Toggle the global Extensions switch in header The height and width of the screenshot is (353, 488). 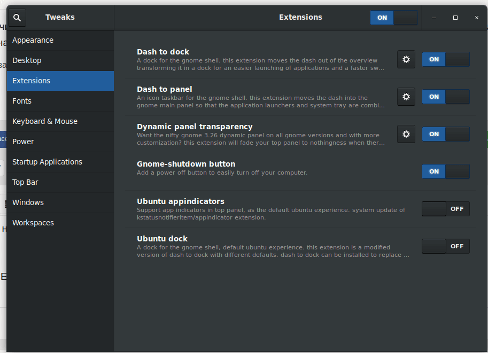pos(394,18)
